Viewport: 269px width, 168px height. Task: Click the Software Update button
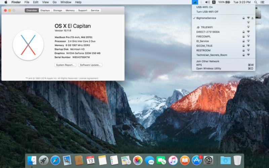coord(90,65)
